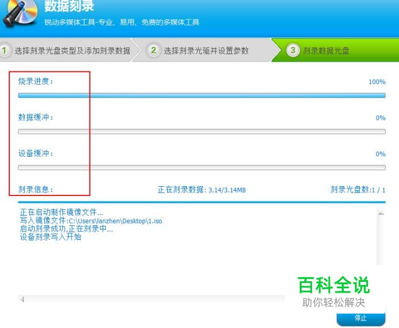The width and height of the screenshot is (399, 328).
Task: Click the 数据刻录 title text
Action: point(69,6)
